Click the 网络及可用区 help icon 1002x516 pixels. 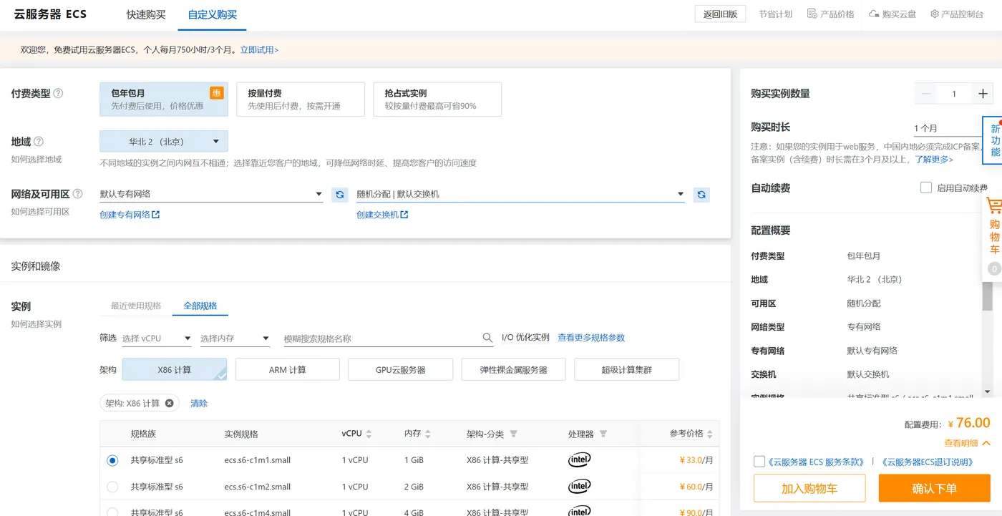[77, 194]
